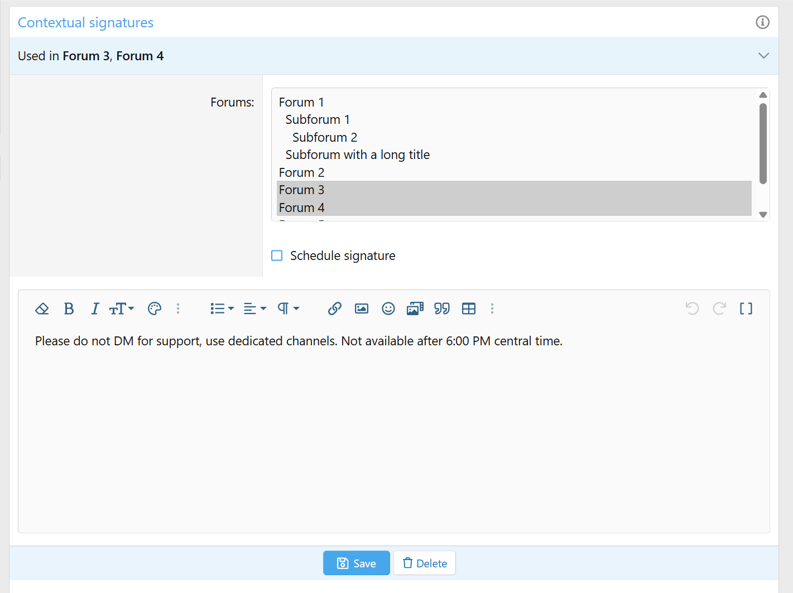Collapse the Used in Forum 3, Forum 4 section
Screen dimensions: 793x593
click(x=763, y=56)
